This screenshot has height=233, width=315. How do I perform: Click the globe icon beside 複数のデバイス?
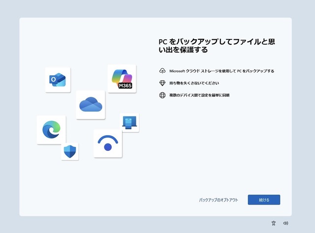(162, 95)
